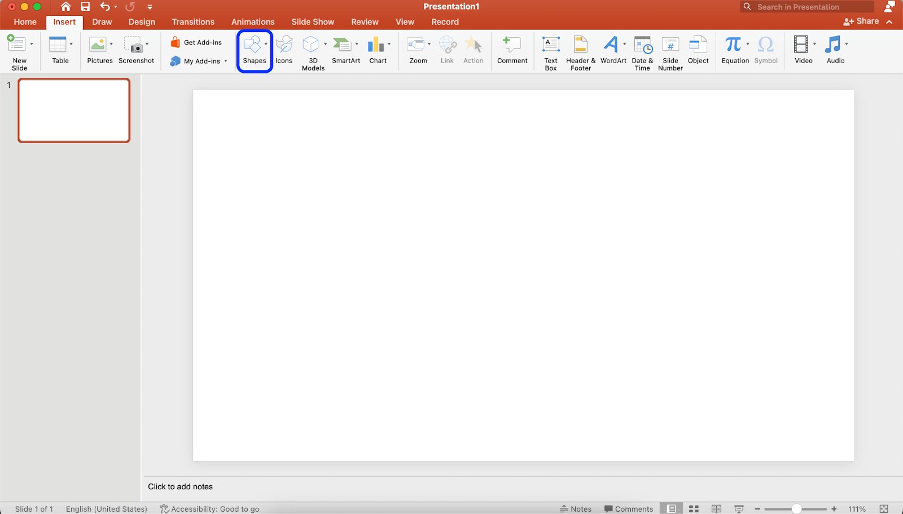The height and width of the screenshot is (514, 903).
Task: Open the Video dropdown menu
Action: click(814, 43)
